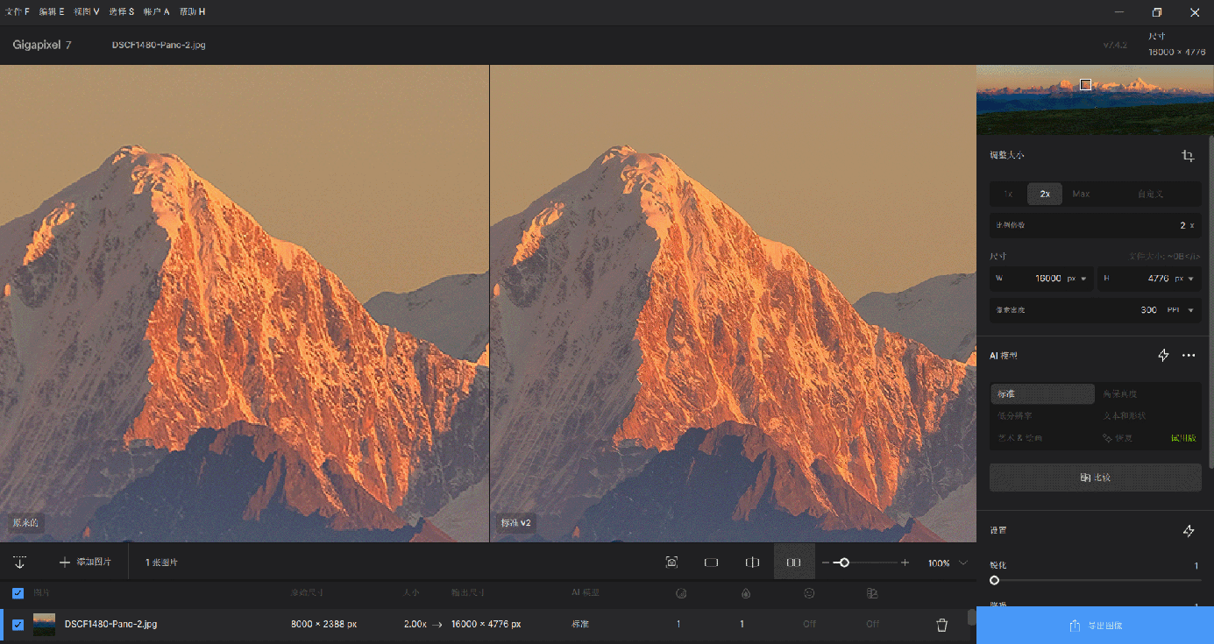Image resolution: width=1214 pixels, height=644 pixels.
Task: Click the 添加图片 button
Action: coord(85,563)
